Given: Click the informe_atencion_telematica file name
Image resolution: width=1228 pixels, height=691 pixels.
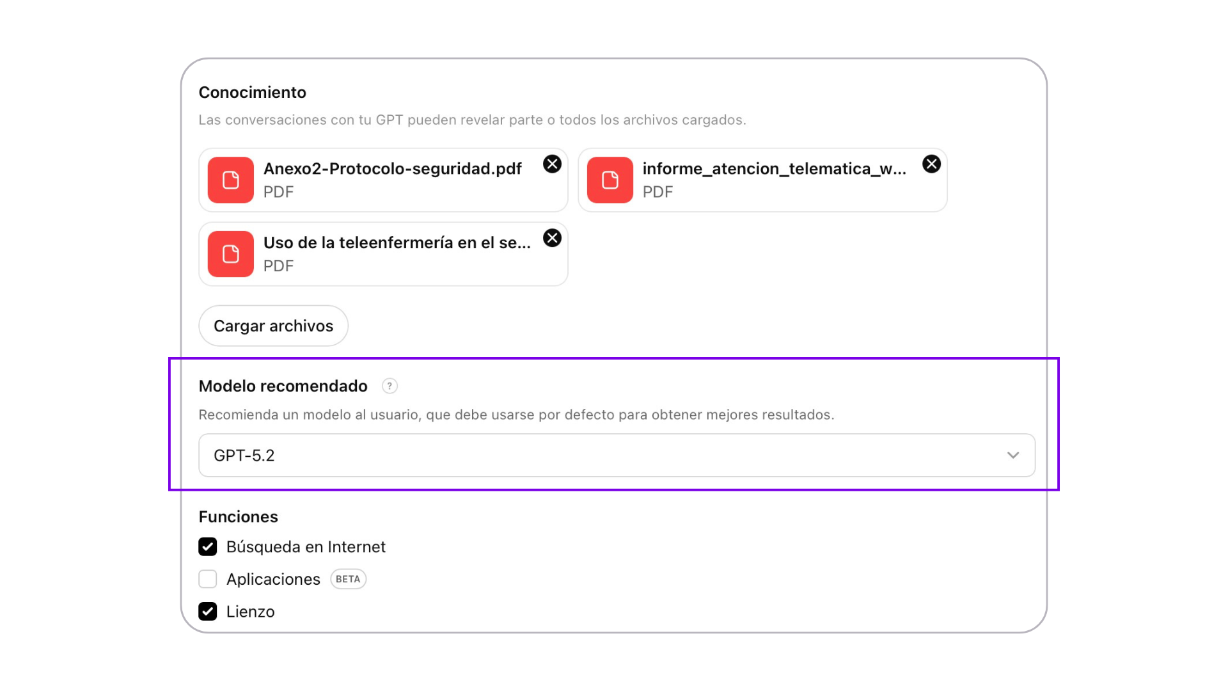Looking at the screenshot, I should 774,169.
